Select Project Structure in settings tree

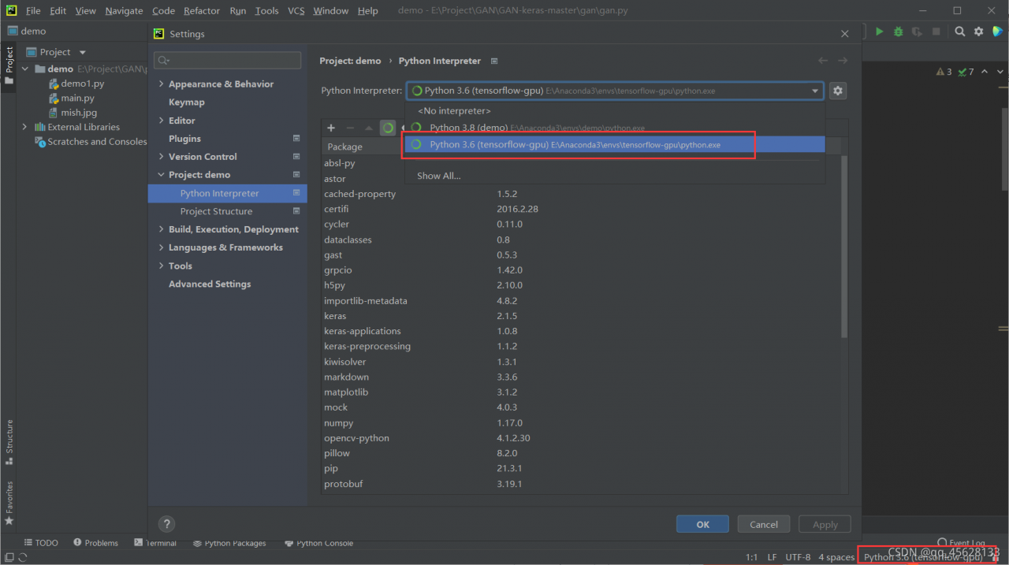216,211
